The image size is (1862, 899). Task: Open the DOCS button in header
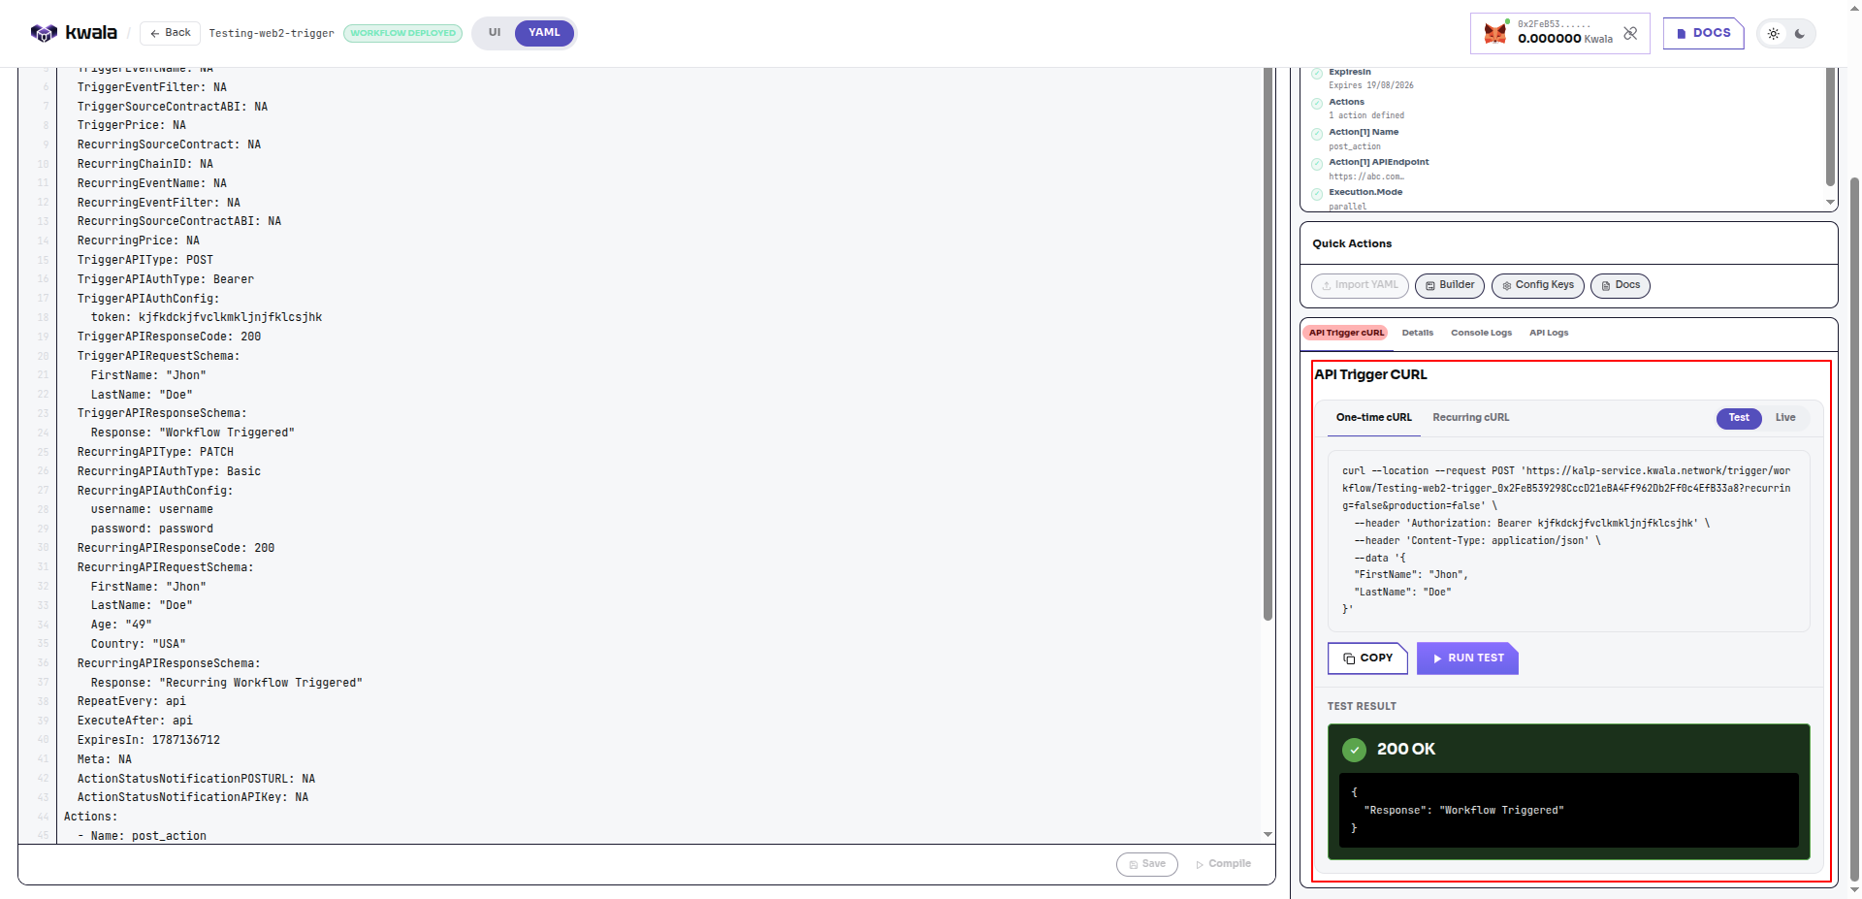1703,33
